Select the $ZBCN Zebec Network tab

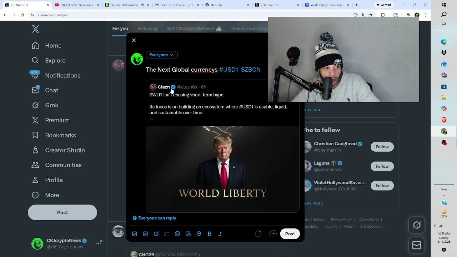[x=194, y=29]
